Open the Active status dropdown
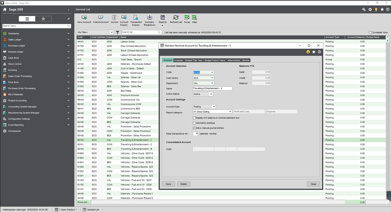 point(211,94)
